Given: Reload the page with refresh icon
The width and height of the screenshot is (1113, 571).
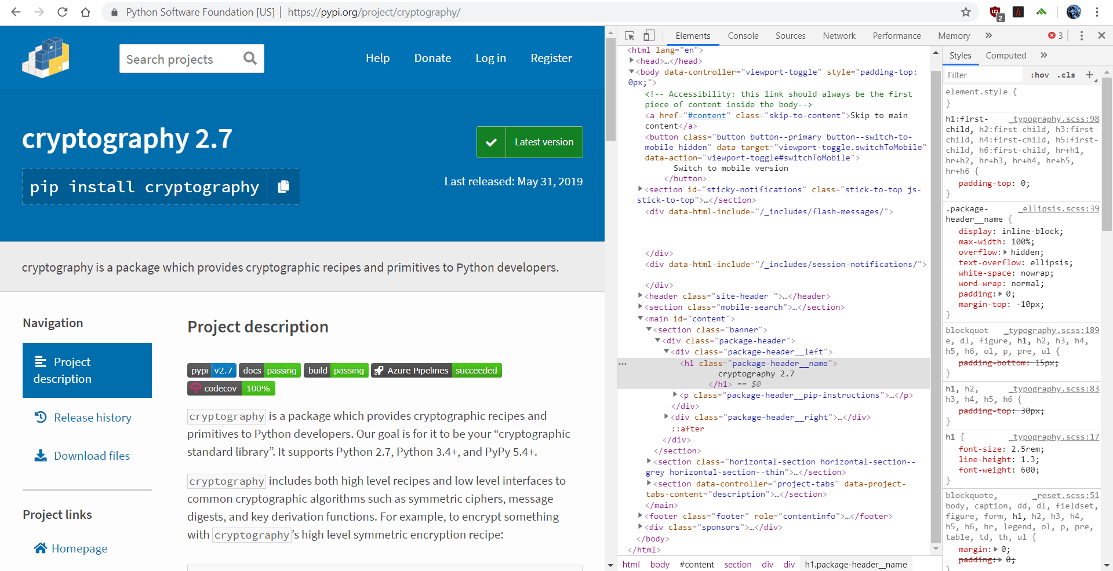Looking at the screenshot, I should pos(62,12).
